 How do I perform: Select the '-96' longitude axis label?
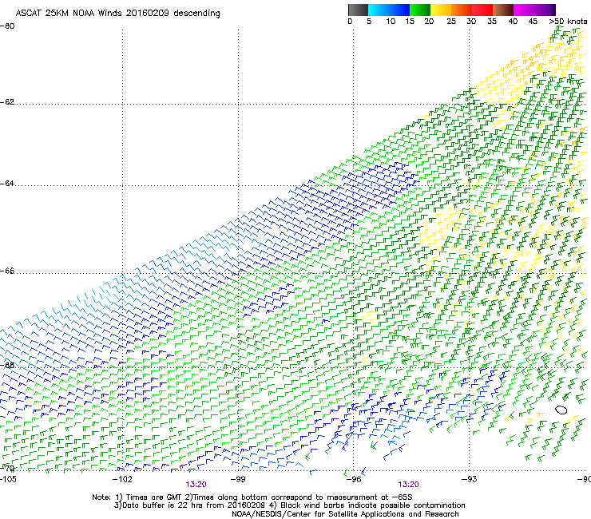[354, 479]
